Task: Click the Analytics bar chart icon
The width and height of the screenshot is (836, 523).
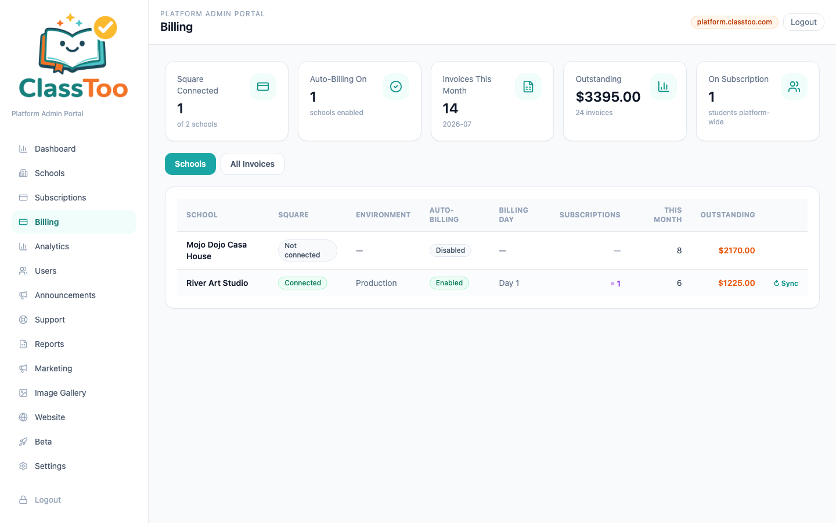Action: tap(23, 246)
